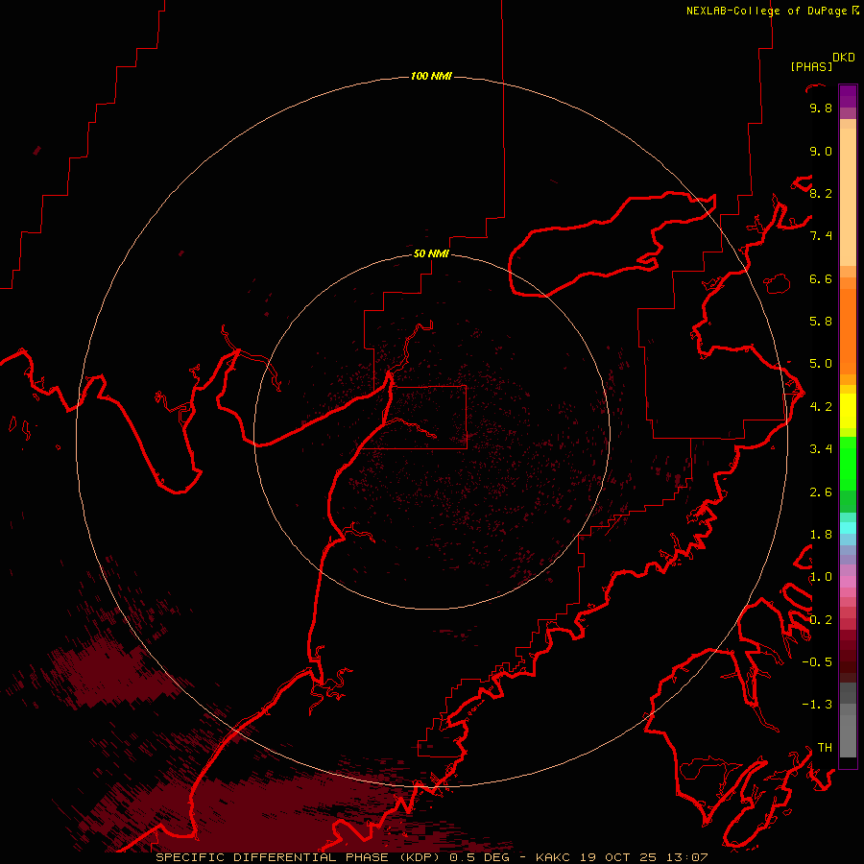Click the TH threshold label on legend
The image size is (864, 864).
pyautogui.click(x=825, y=748)
